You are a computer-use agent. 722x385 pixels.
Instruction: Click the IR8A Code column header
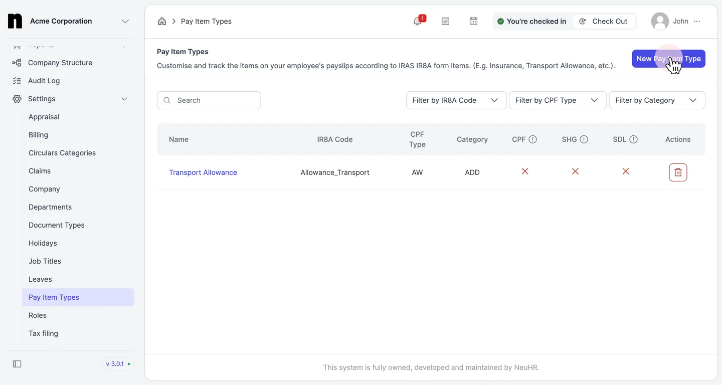click(x=335, y=139)
